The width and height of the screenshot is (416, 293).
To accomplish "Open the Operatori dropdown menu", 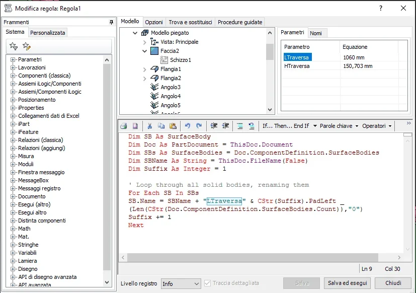I will coord(377,126).
